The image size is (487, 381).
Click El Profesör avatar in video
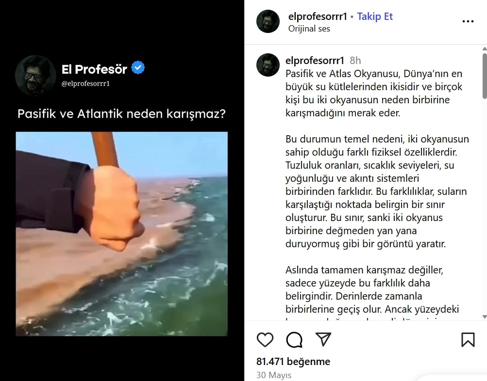[x=35, y=75]
